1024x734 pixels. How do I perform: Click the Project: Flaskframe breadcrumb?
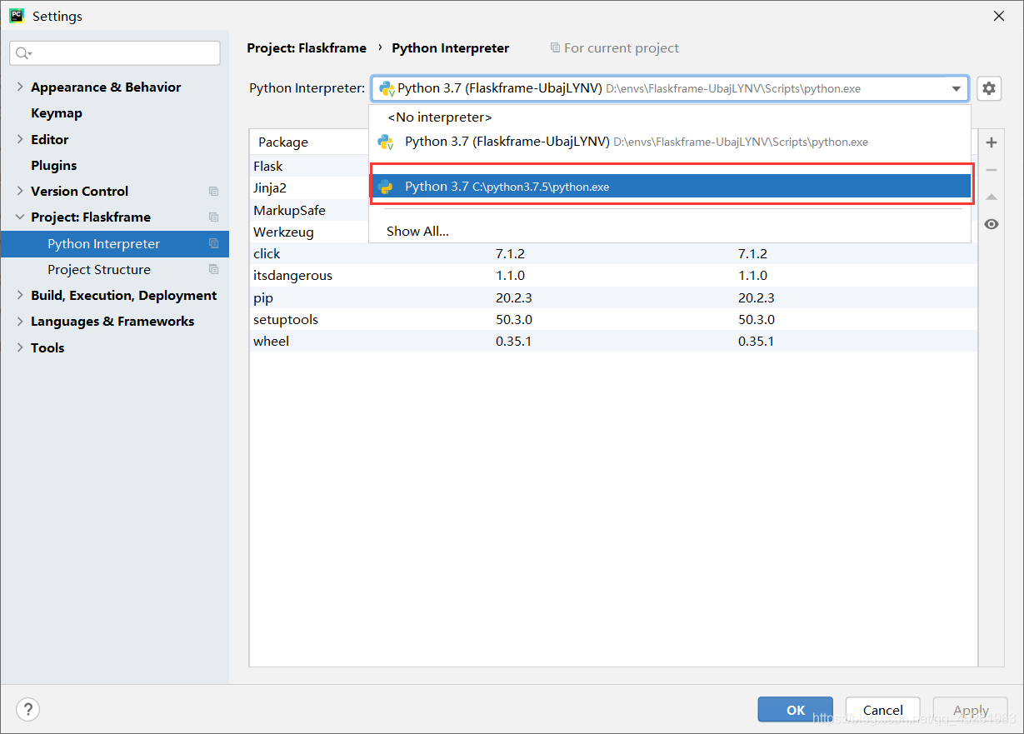(307, 48)
